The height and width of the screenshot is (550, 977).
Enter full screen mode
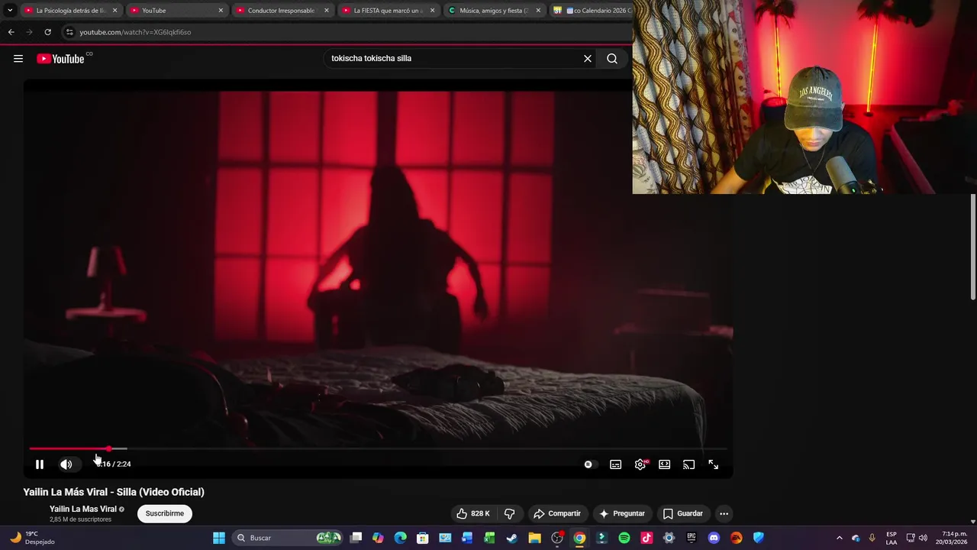(x=714, y=464)
